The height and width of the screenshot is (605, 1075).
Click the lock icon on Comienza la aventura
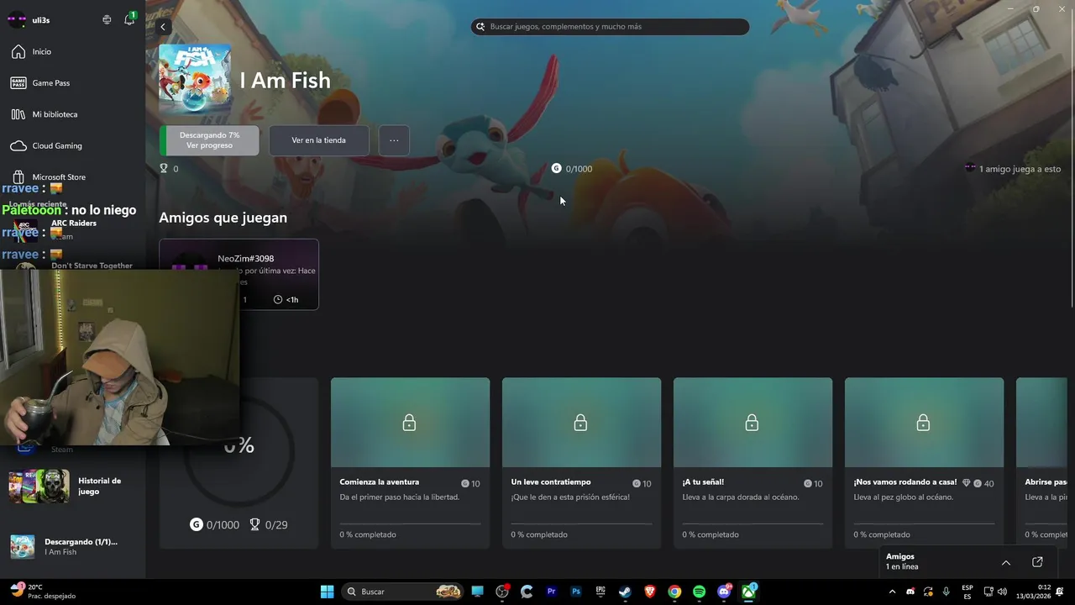coord(409,423)
